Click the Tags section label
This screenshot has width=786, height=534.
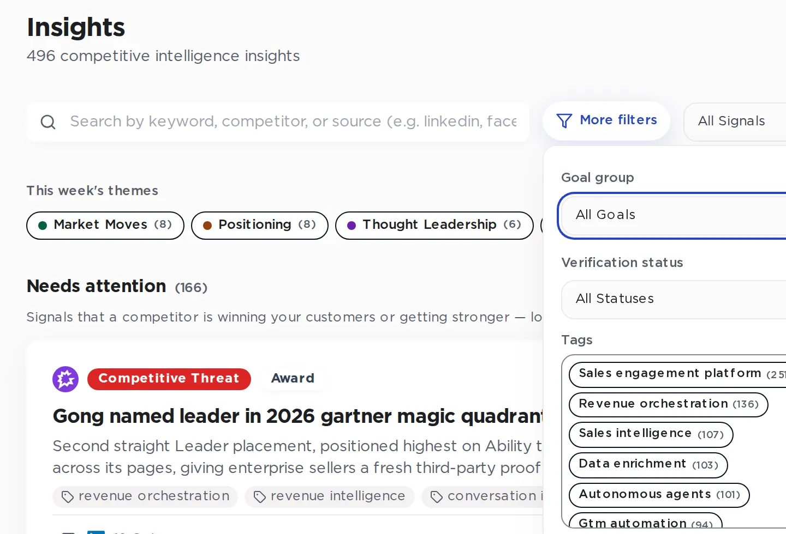click(577, 341)
